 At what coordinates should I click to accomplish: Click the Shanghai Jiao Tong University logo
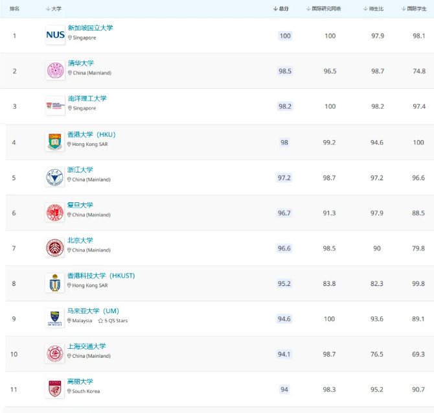[x=55, y=353]
